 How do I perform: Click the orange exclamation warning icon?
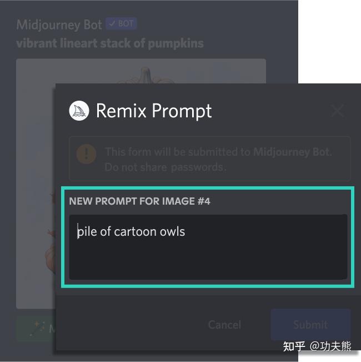86,154
